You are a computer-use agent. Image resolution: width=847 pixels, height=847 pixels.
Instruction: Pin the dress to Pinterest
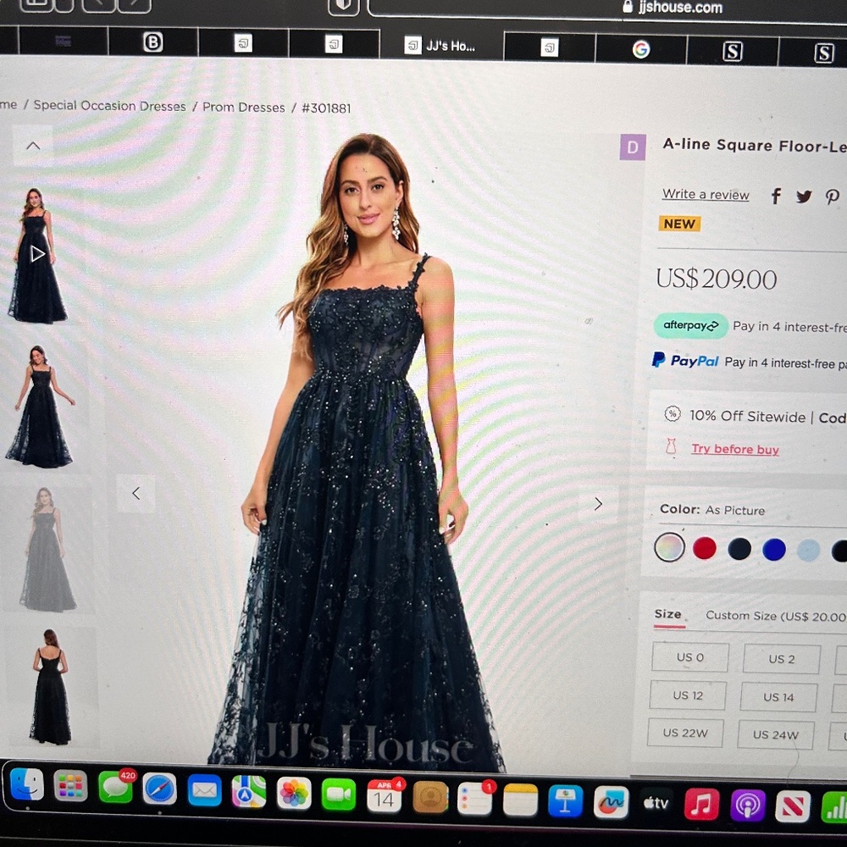click(833, 196)
